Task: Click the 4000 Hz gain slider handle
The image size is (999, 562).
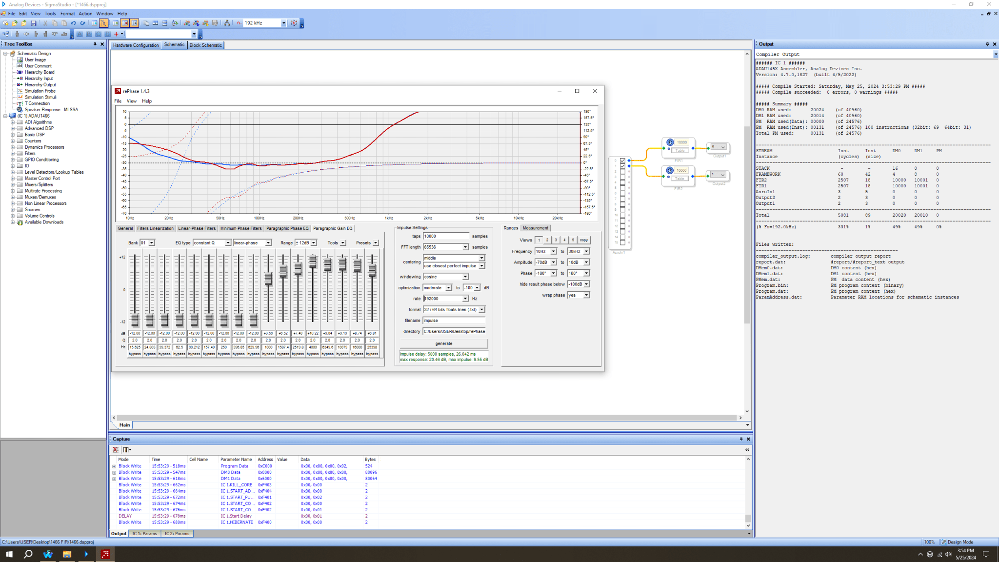Action: click(x=313, y=262)
